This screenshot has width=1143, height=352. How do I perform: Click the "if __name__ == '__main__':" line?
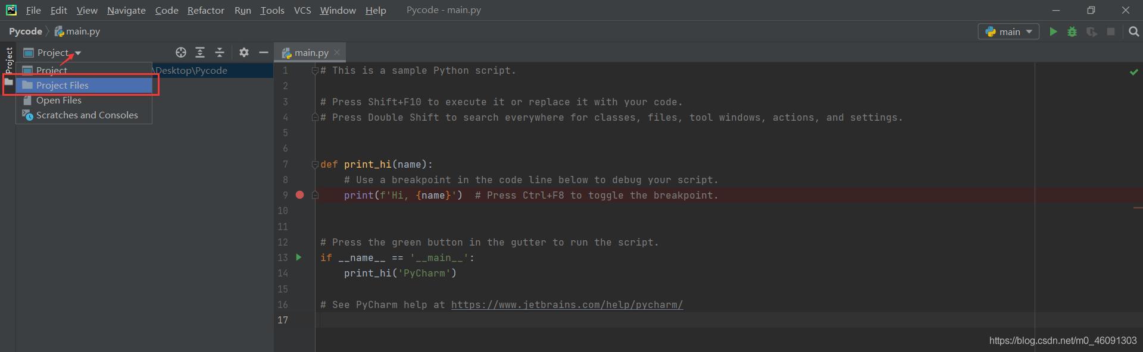[397, 257]
